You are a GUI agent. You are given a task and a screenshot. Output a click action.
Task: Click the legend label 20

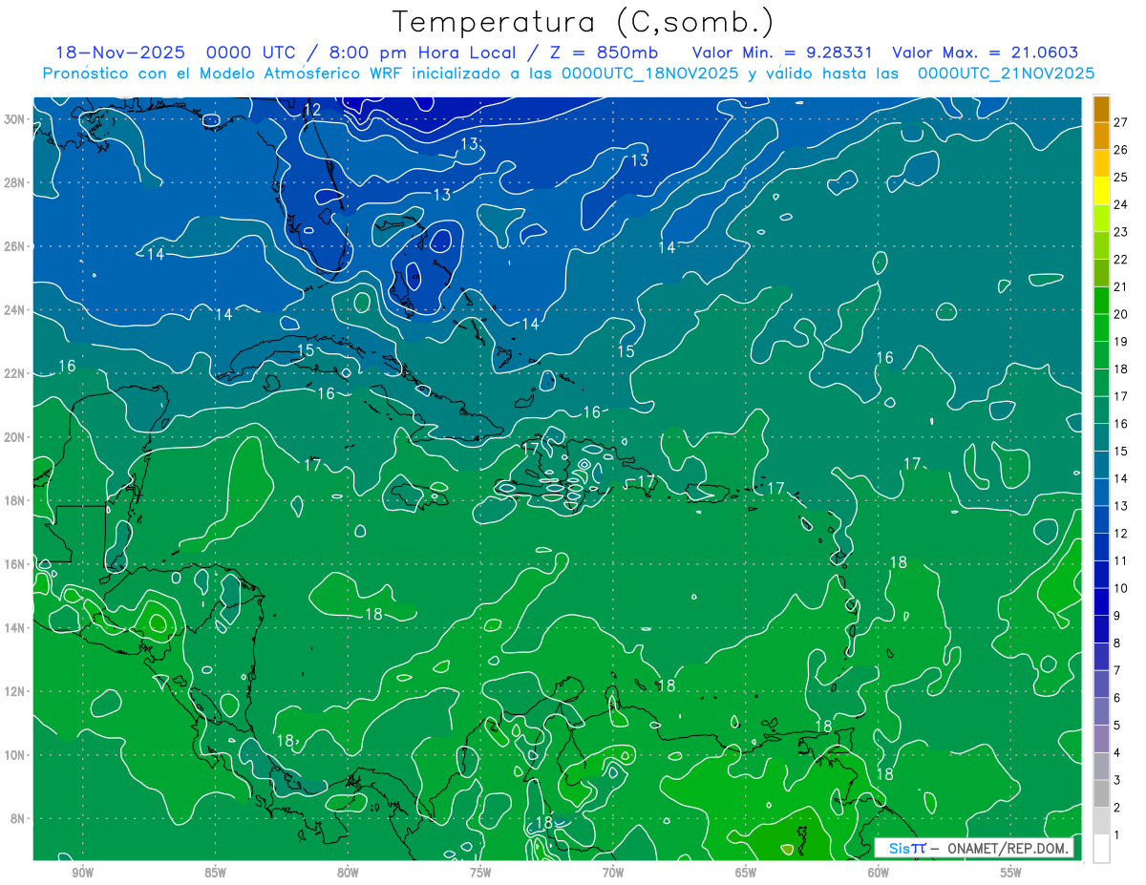[x=1120, y=314]
